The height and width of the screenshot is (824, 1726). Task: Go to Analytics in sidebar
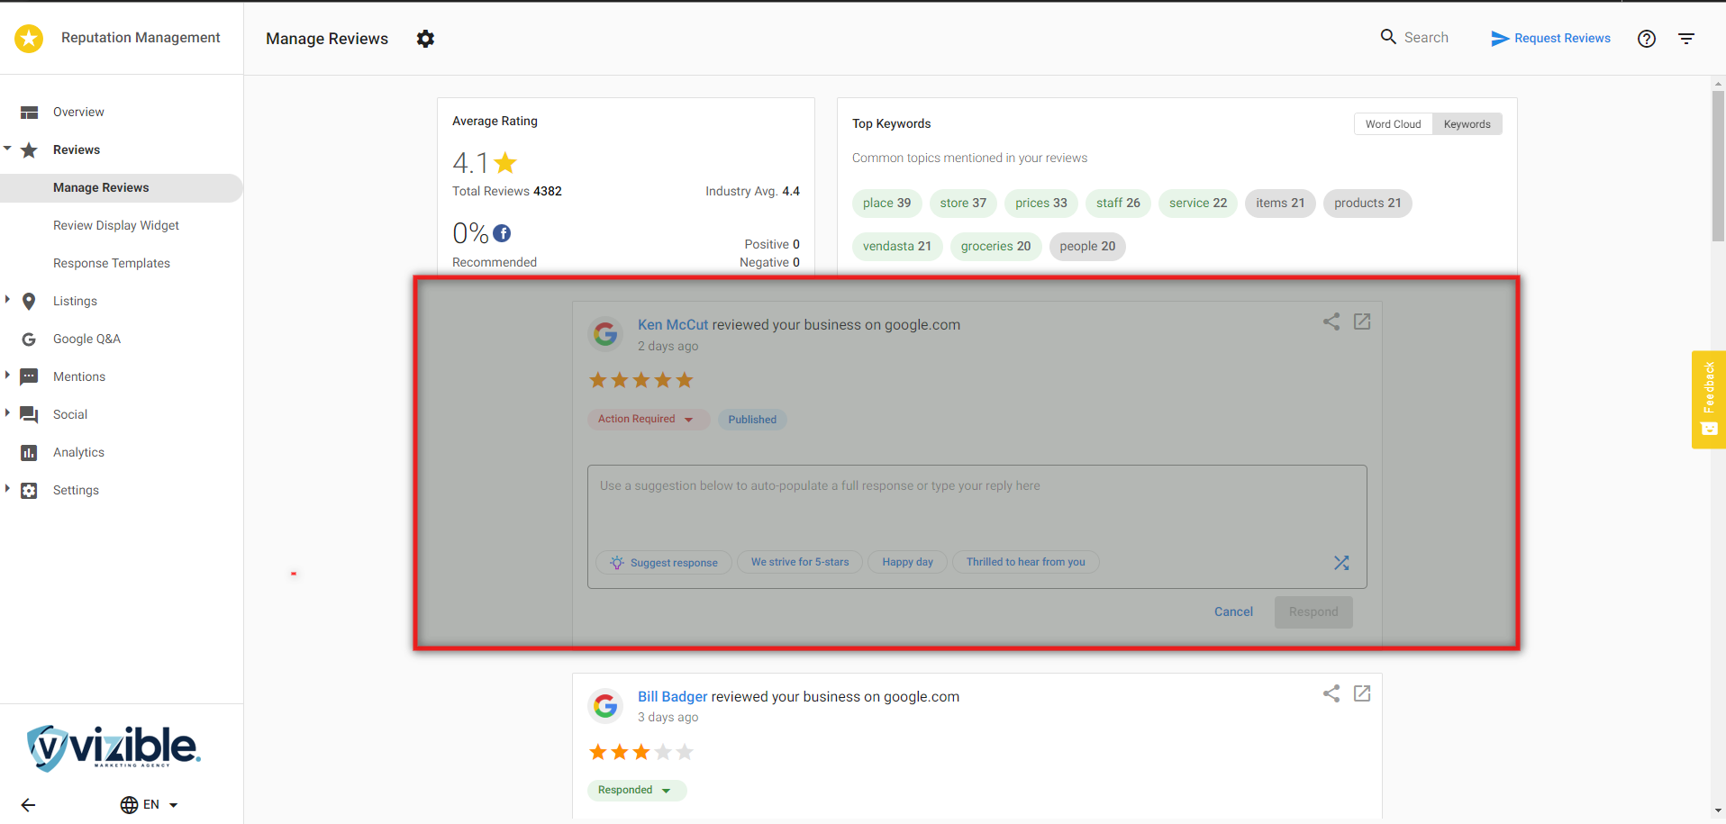point(78,452)
